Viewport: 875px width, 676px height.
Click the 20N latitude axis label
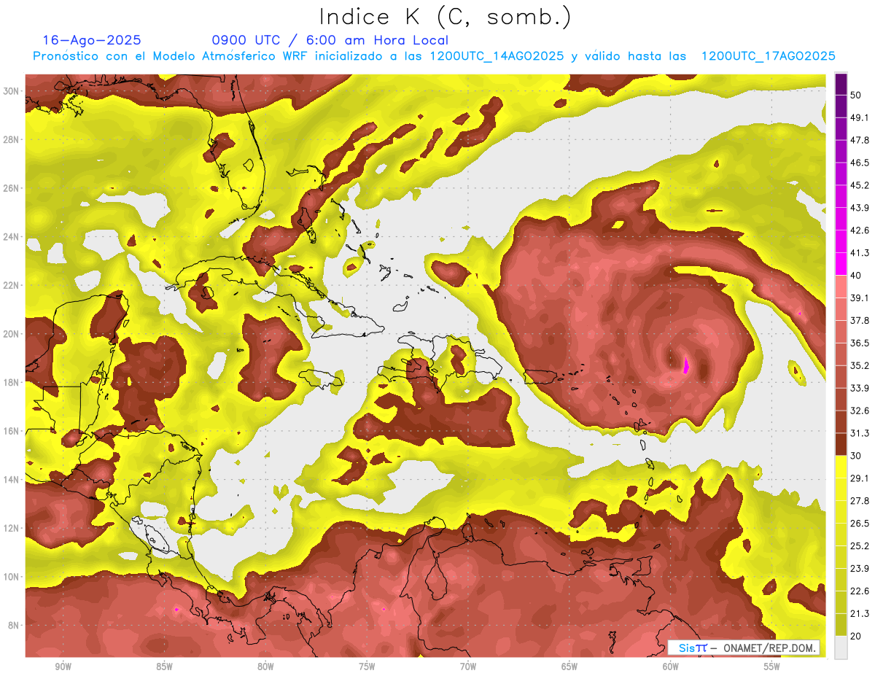11,334
